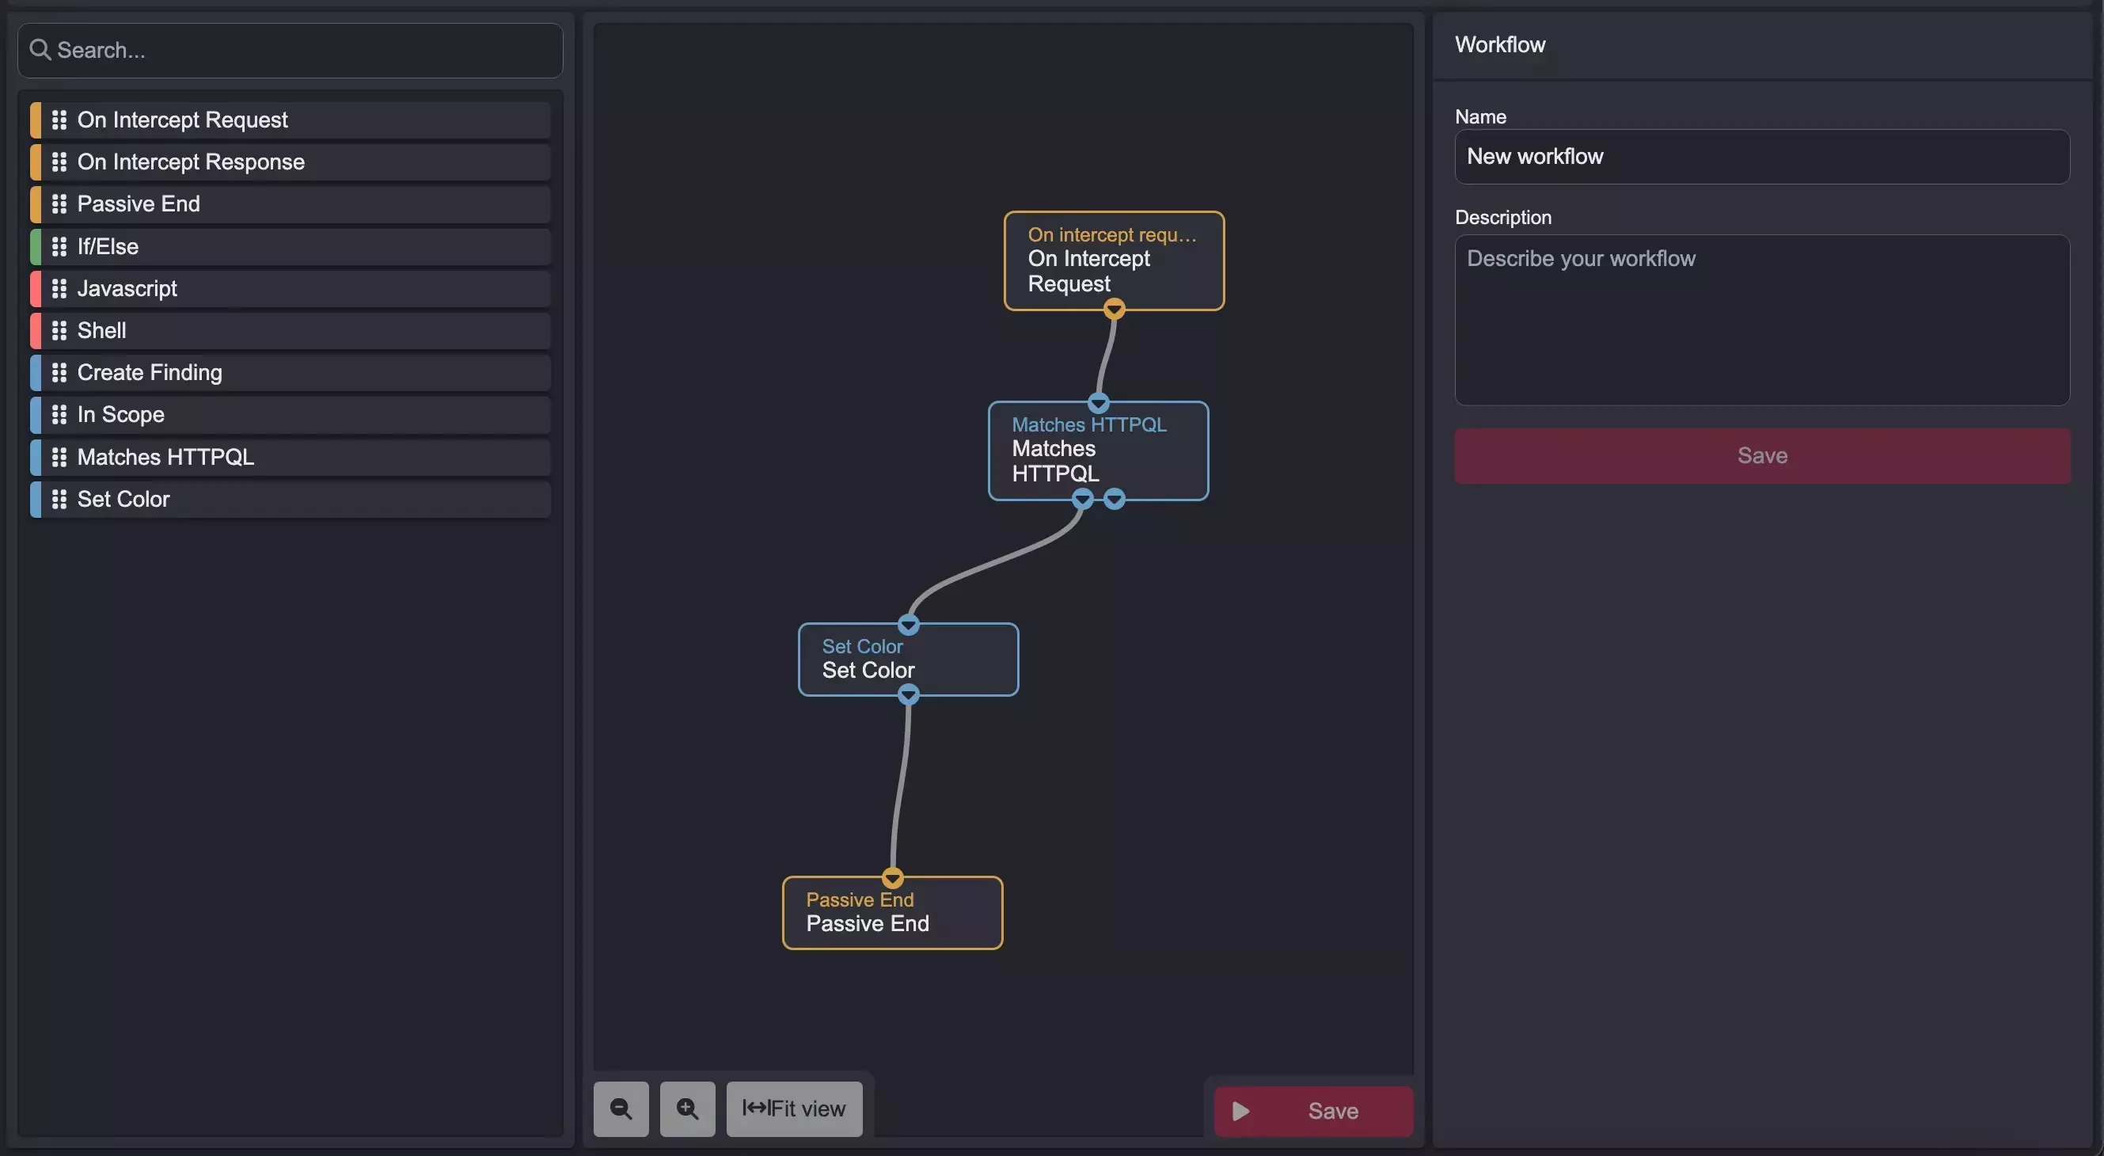The width and height of the screenshot is (2104, 1156).
Task: Click drag handle icon of On Intercept Response
Action: [59, 162]
